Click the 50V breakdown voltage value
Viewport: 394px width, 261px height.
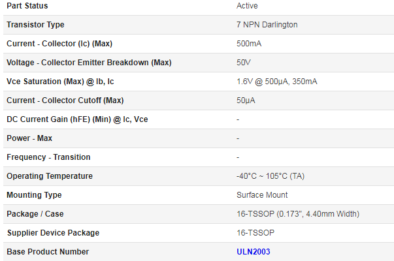[244, 62]
